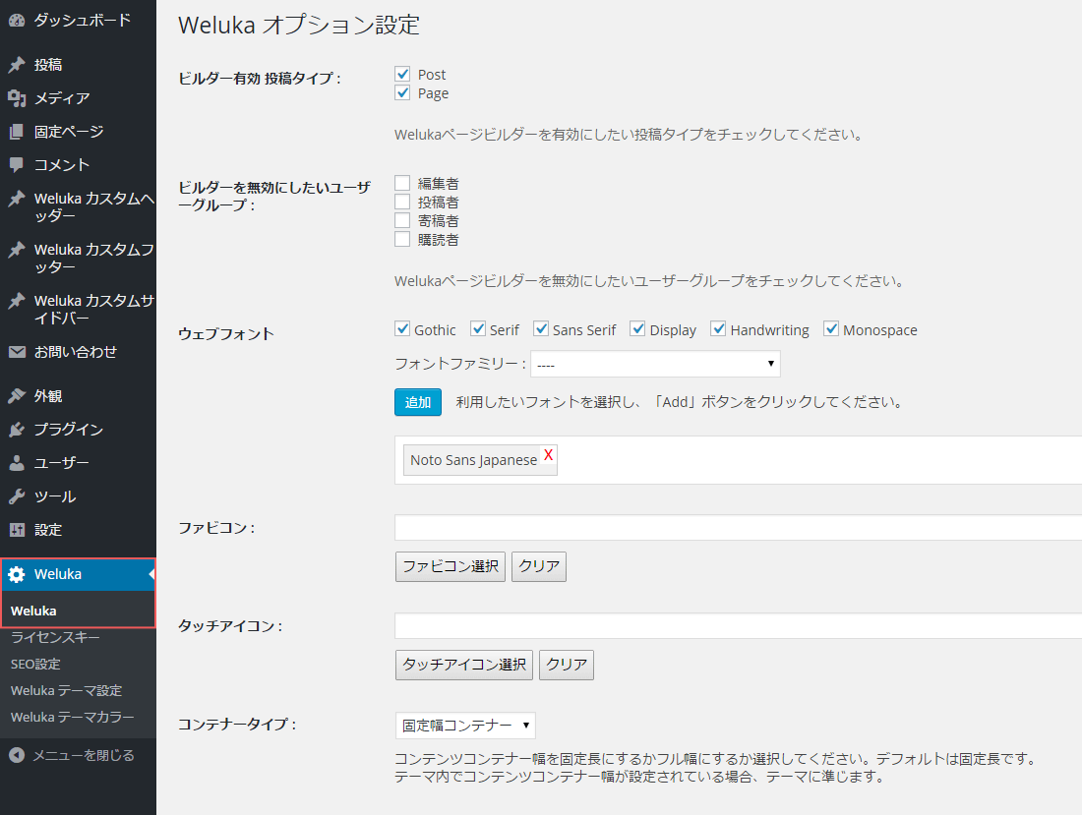This screenshot has height=815, width=1082.
Task: Check the 購読者 user group checkbox
Action: [x=402, y=239]
